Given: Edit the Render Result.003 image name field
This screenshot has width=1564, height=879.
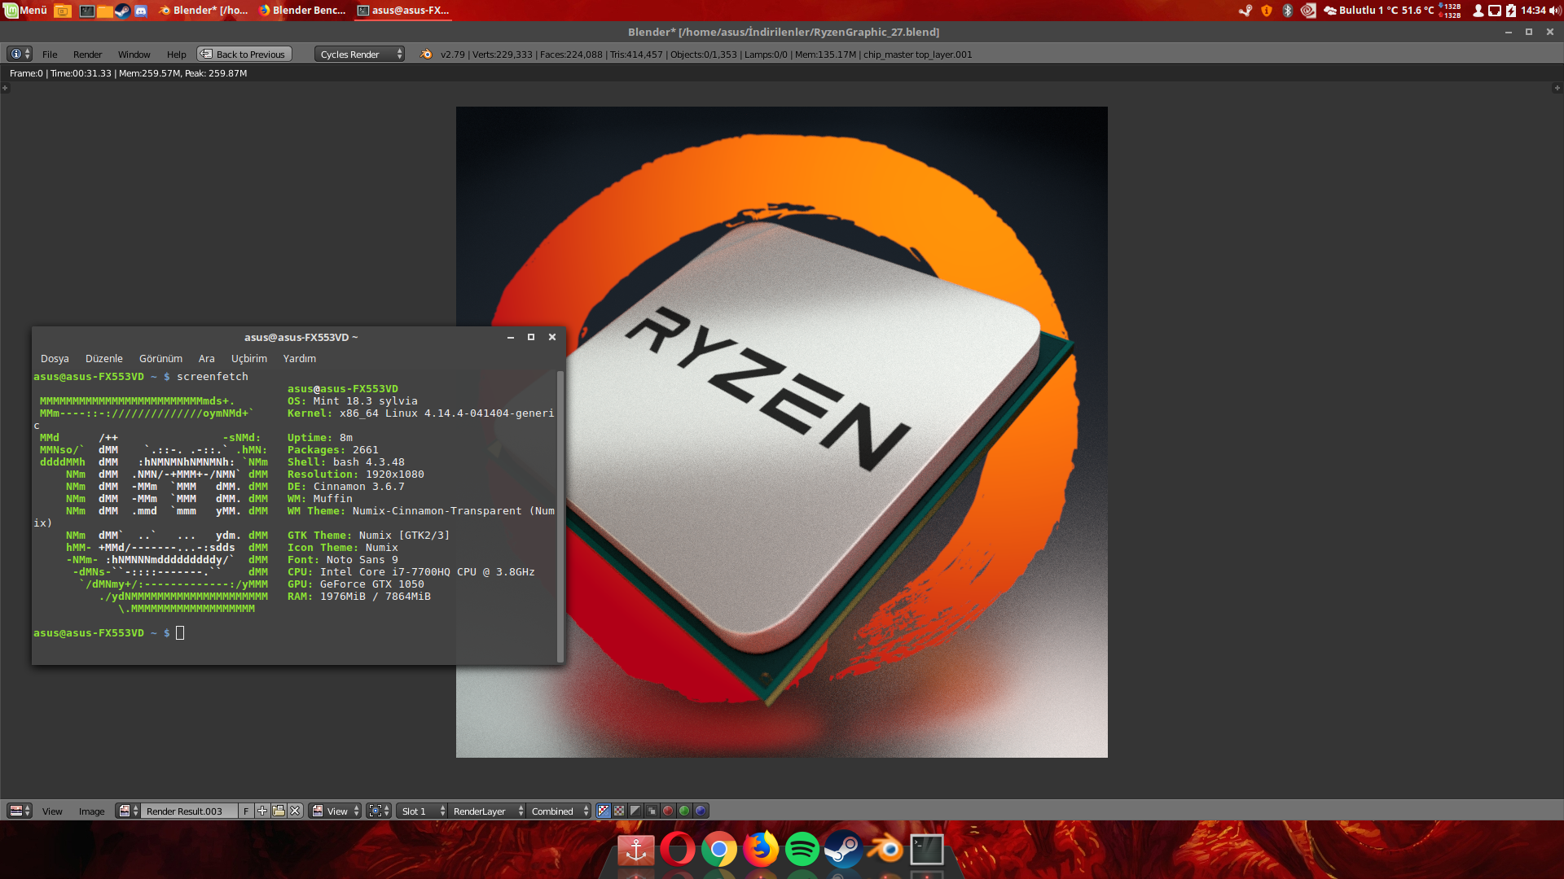Looking at the screenshot, I should 189,811.
